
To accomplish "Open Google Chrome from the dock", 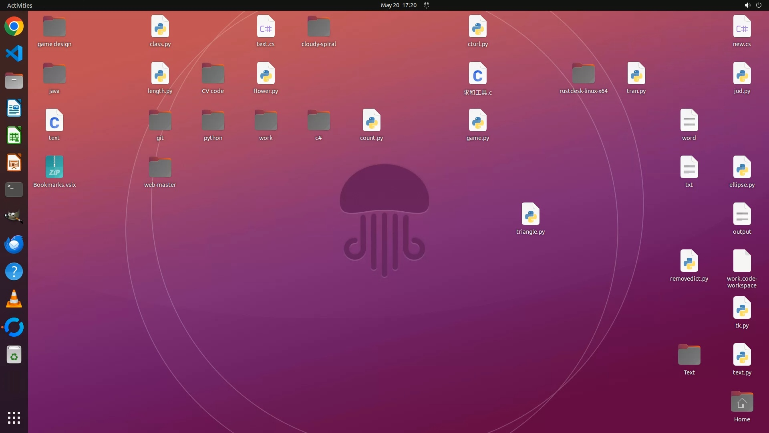I will tap(14, 26).
